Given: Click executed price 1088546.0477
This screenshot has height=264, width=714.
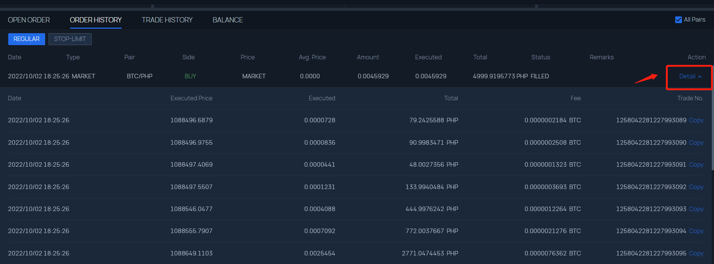Looking at the screenshot, I should (191, 209).
